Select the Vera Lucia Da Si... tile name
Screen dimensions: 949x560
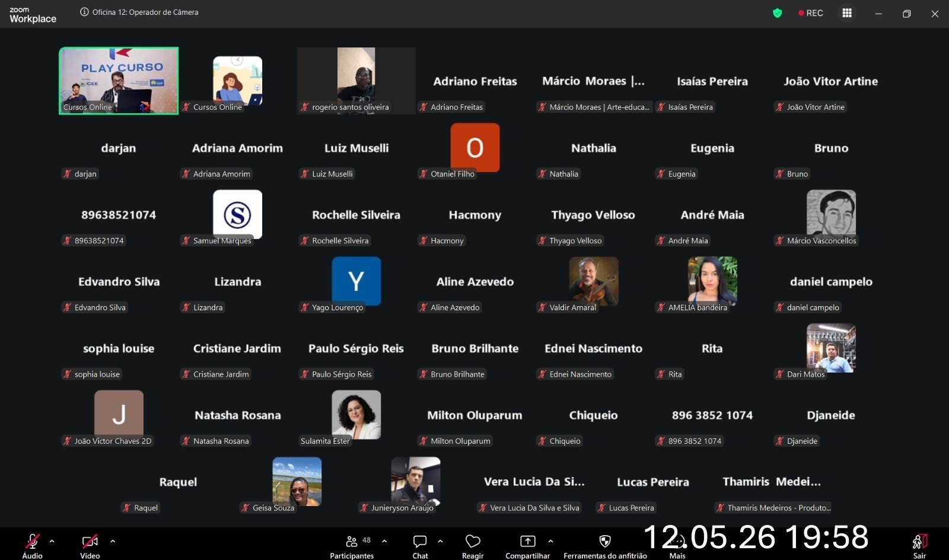click(x=534, y=482)
